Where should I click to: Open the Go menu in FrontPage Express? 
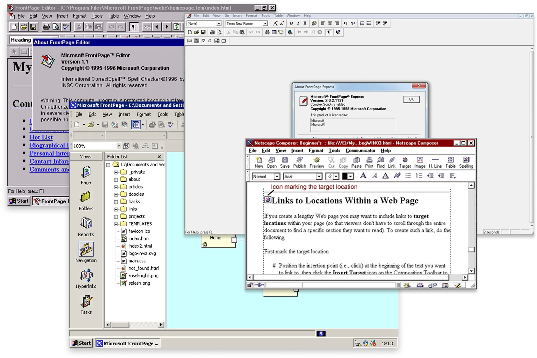click(227, 16)
